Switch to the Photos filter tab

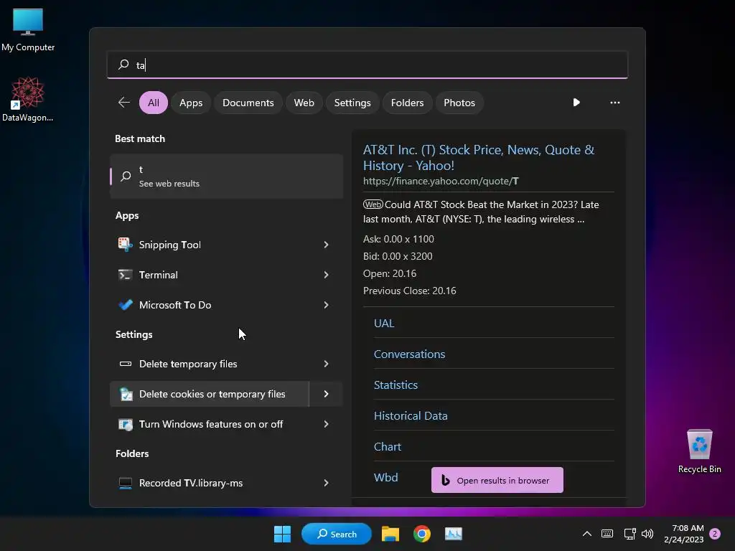pos(459,103)
